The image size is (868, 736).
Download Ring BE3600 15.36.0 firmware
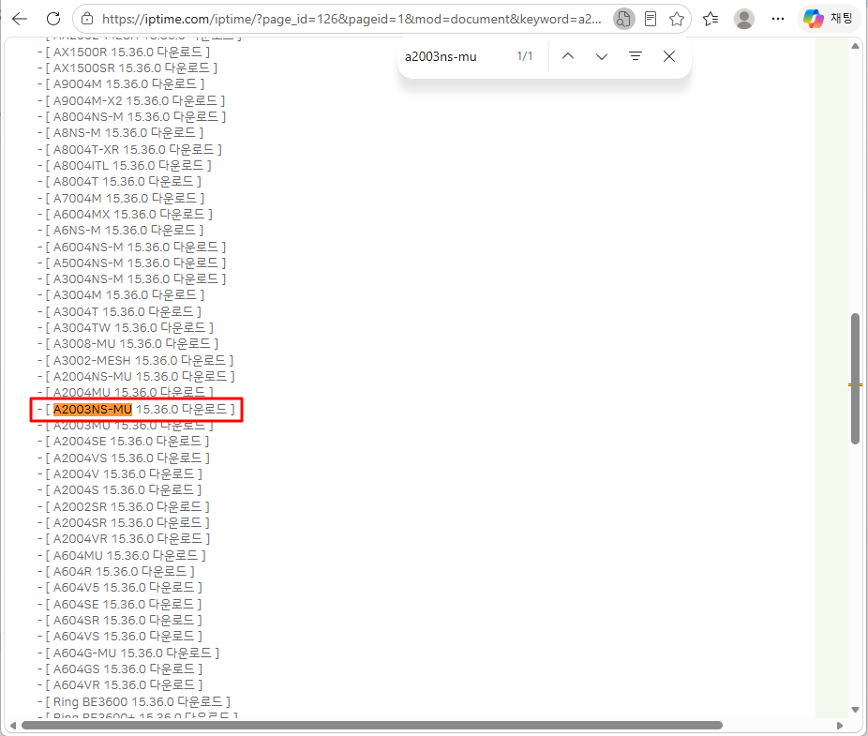[x=138, y=701]
